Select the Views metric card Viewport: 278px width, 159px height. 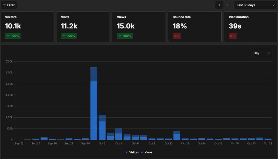click(x=139, y=27)
